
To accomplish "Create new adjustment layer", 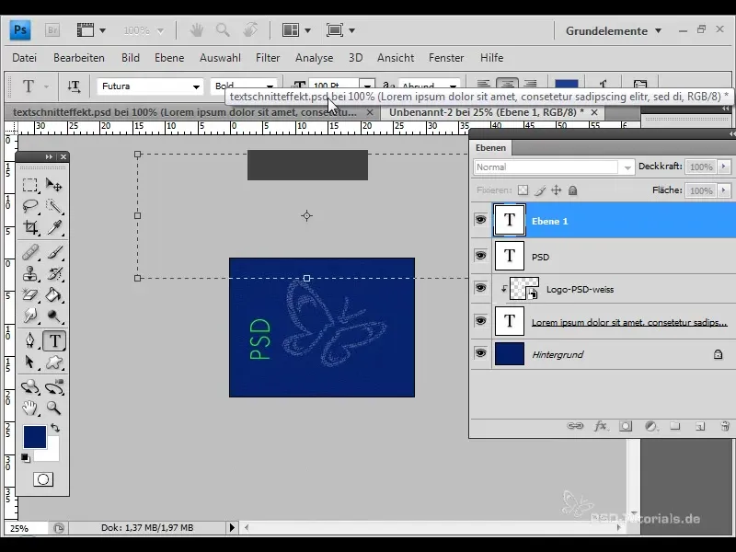I will 650,426.
